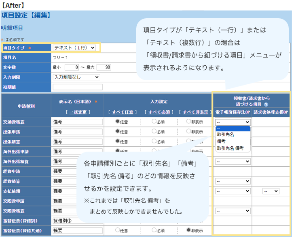Select 任意 radio for 振替伝票(貸借共通) row
The height and width of the screenshot is (238, 294).
tap(118, 230)
